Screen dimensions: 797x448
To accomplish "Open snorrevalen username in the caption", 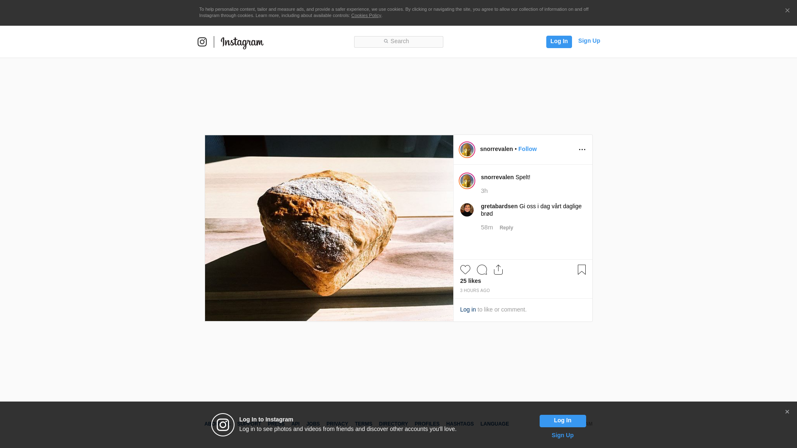I will click(x=497, y=177).
